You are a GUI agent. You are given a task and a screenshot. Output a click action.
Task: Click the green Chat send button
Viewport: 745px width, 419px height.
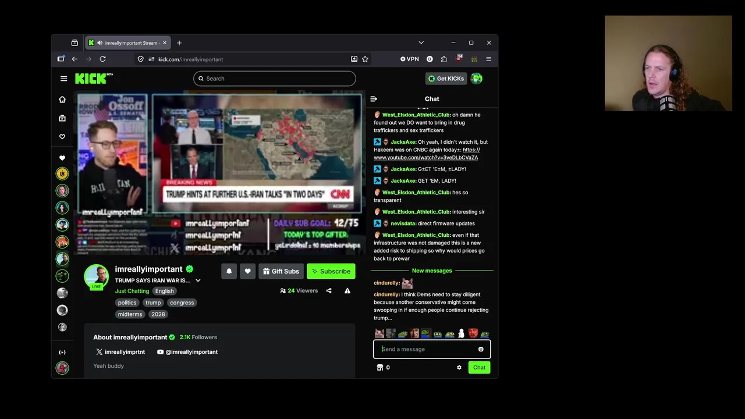[479, 367]
